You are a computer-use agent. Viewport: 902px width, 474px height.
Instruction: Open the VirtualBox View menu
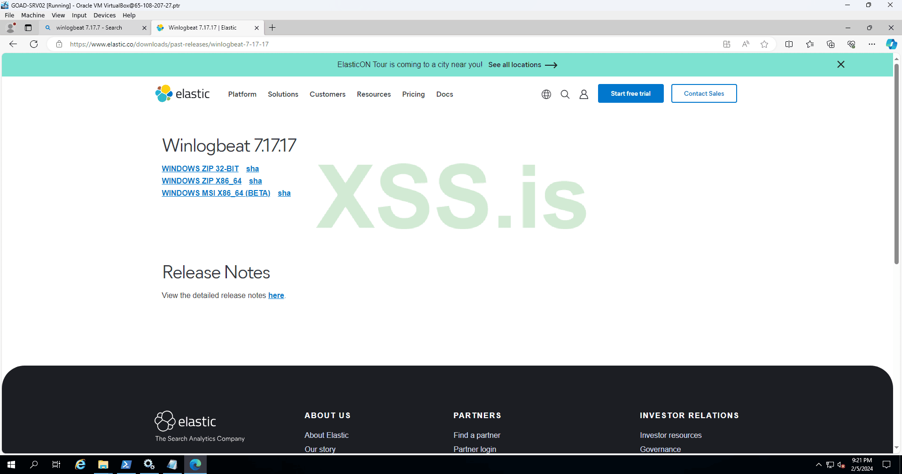(58, 15)
